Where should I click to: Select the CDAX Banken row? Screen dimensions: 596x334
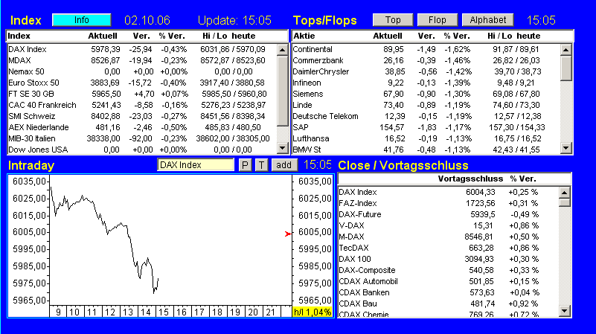(448, 292)
